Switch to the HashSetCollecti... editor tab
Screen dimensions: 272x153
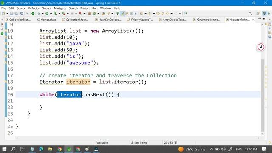108,20
